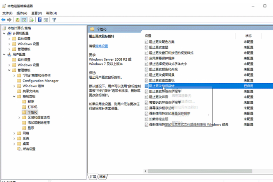Select the 网络 tree item
This screenshot has width=273, height=182.
[26, 133]
